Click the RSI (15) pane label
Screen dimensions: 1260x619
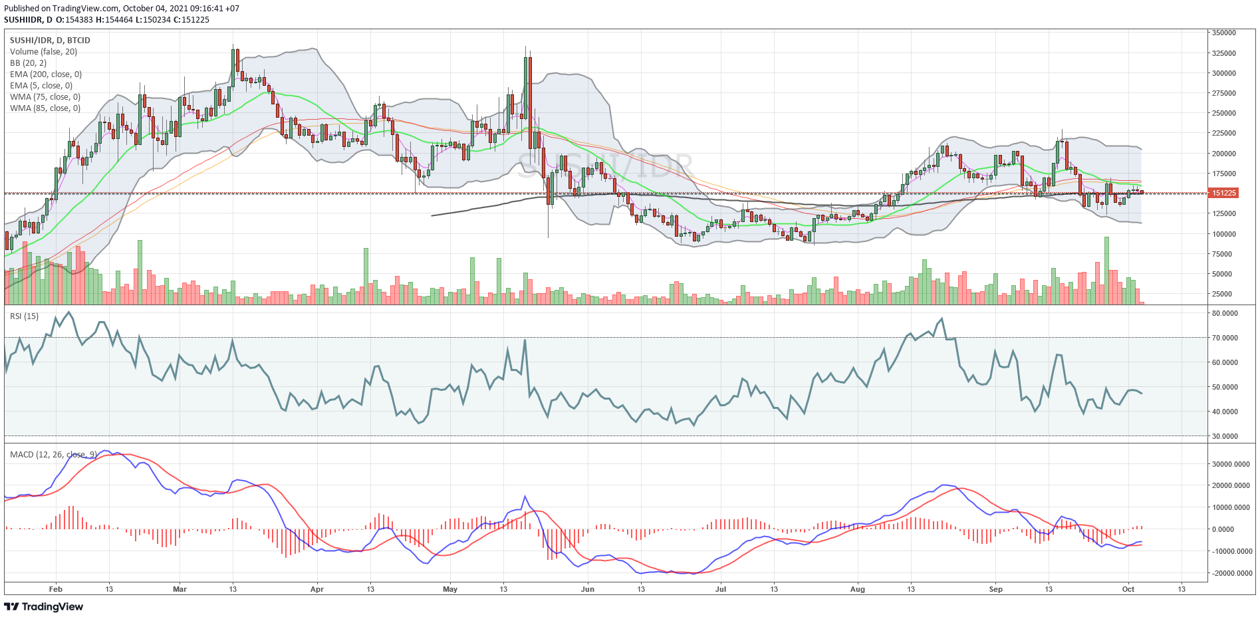24,316
